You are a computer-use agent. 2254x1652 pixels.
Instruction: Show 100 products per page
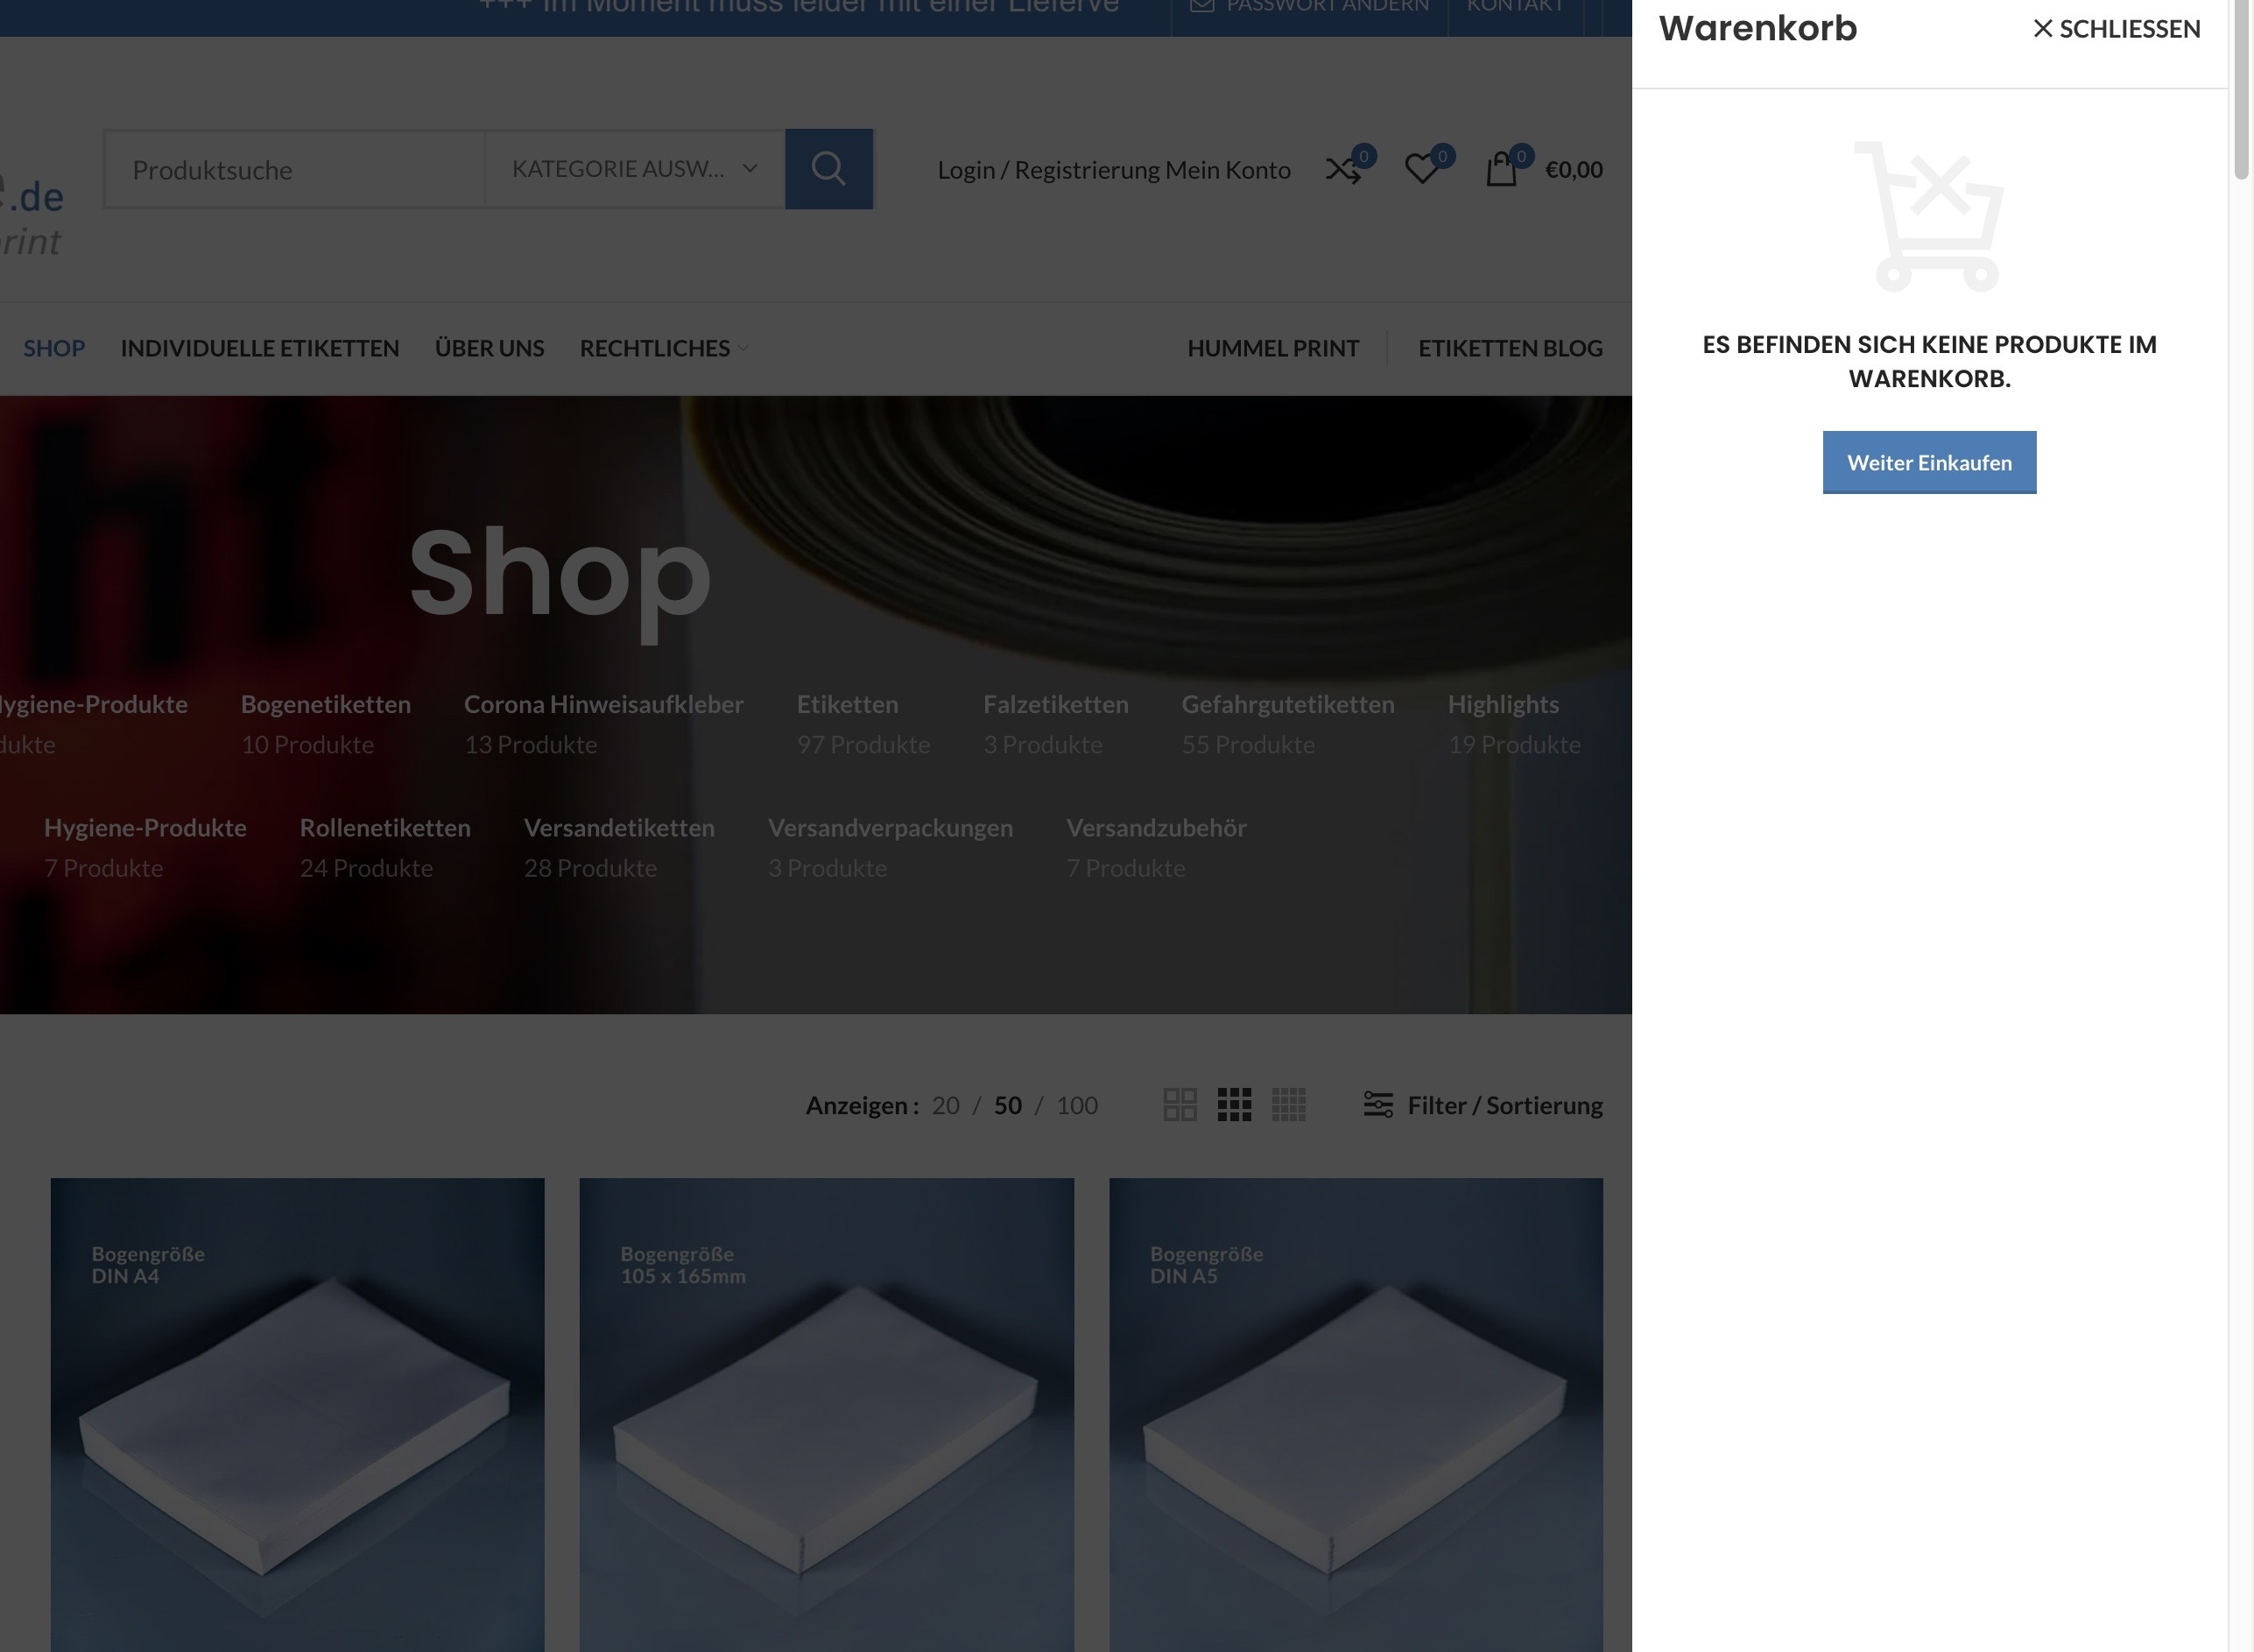[1076, 1105]
